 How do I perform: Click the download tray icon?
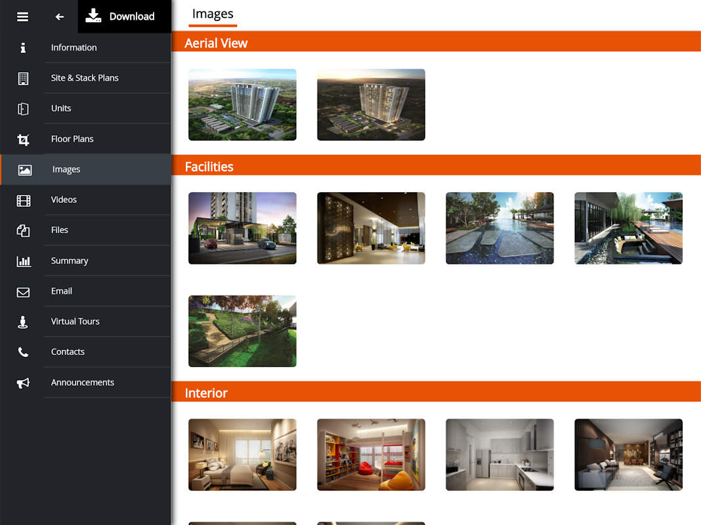pos(93,16)
